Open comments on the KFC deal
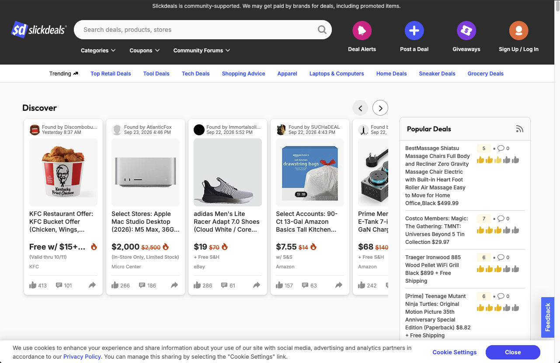 (59, 285)
